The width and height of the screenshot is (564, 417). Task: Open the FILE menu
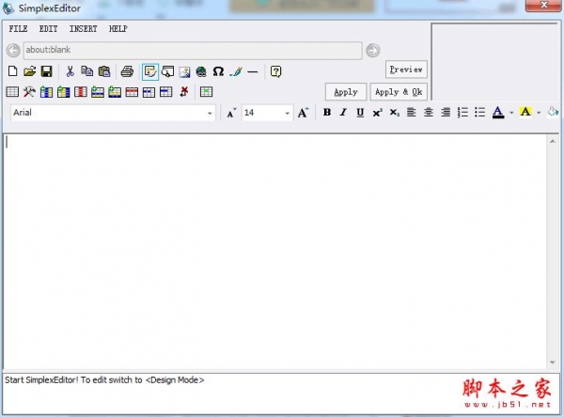(x=19, y=29)
